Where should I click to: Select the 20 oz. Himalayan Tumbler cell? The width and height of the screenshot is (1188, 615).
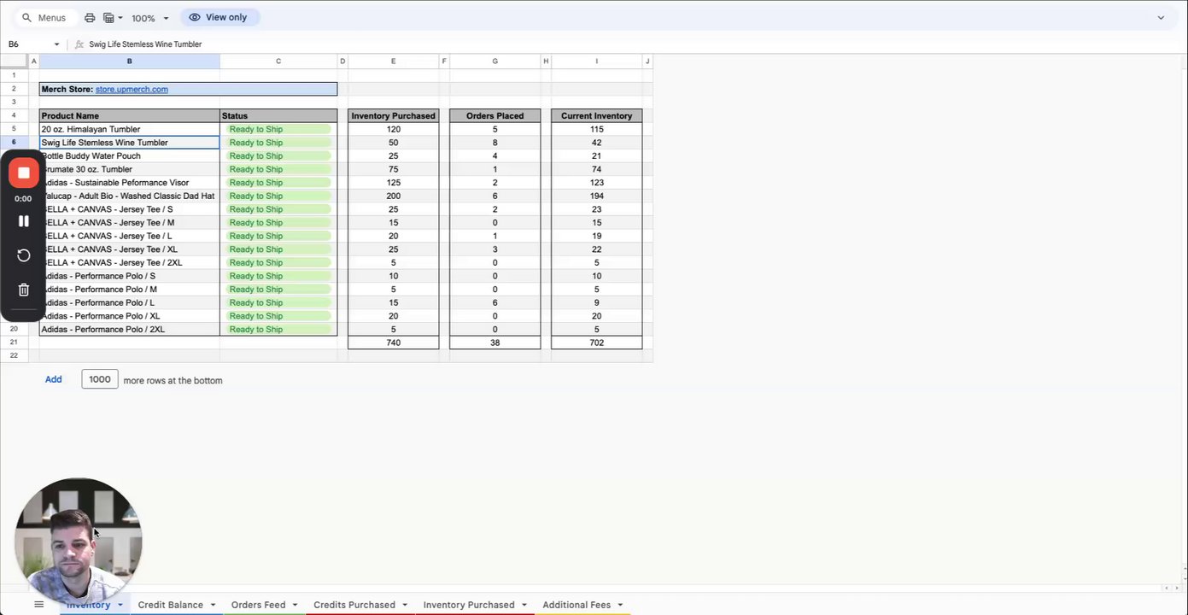(x=129, y=130)
